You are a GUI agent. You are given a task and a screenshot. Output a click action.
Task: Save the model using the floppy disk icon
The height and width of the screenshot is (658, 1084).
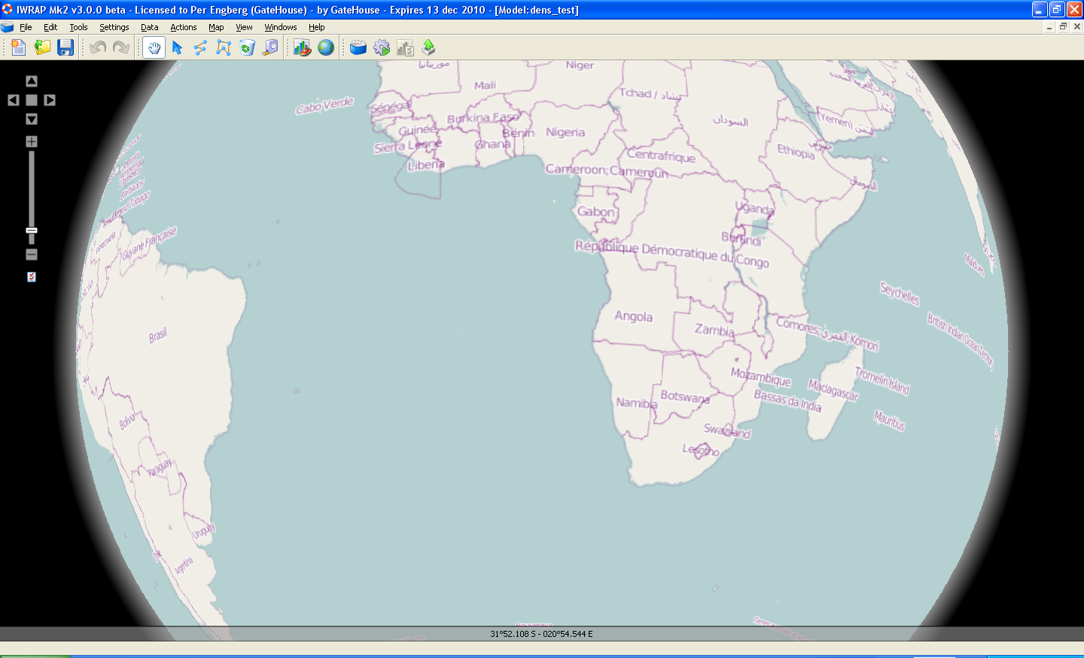(65, 47)
